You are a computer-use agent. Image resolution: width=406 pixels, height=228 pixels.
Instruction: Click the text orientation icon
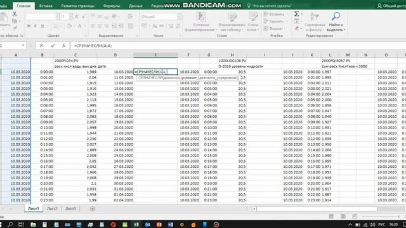(x=114, y=16)
